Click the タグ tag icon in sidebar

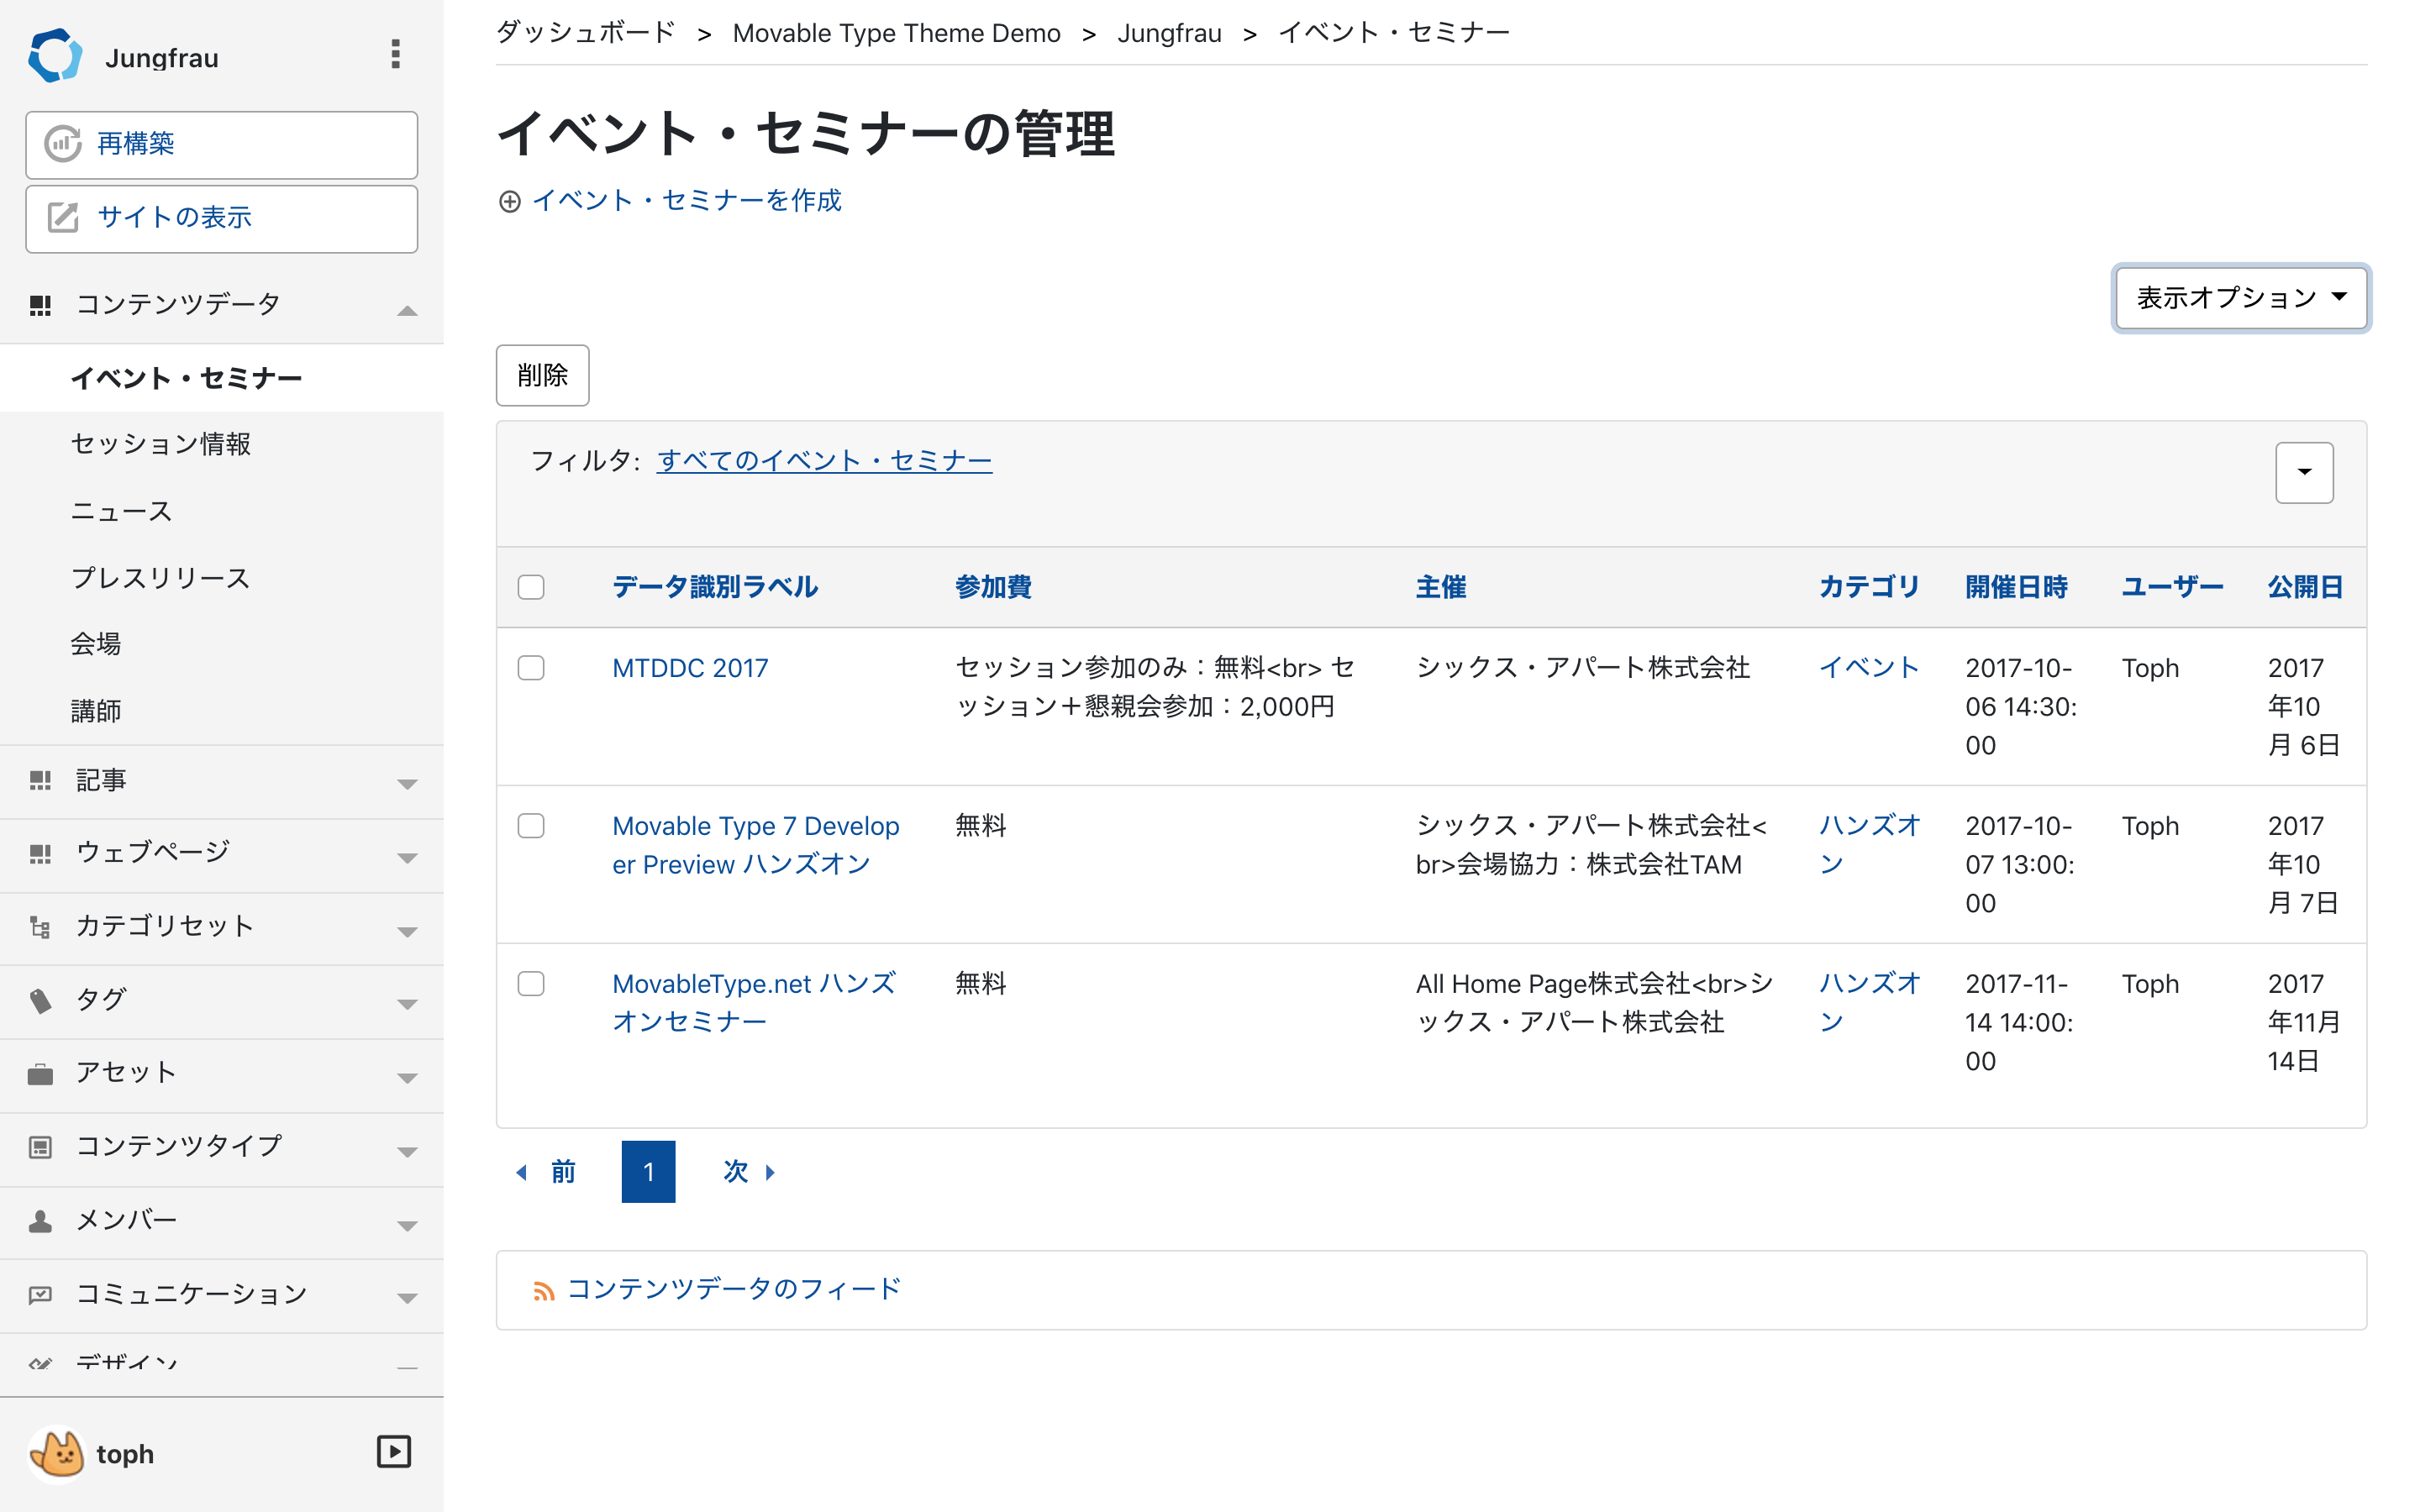pyautogui.click(x=40, y=1000)
